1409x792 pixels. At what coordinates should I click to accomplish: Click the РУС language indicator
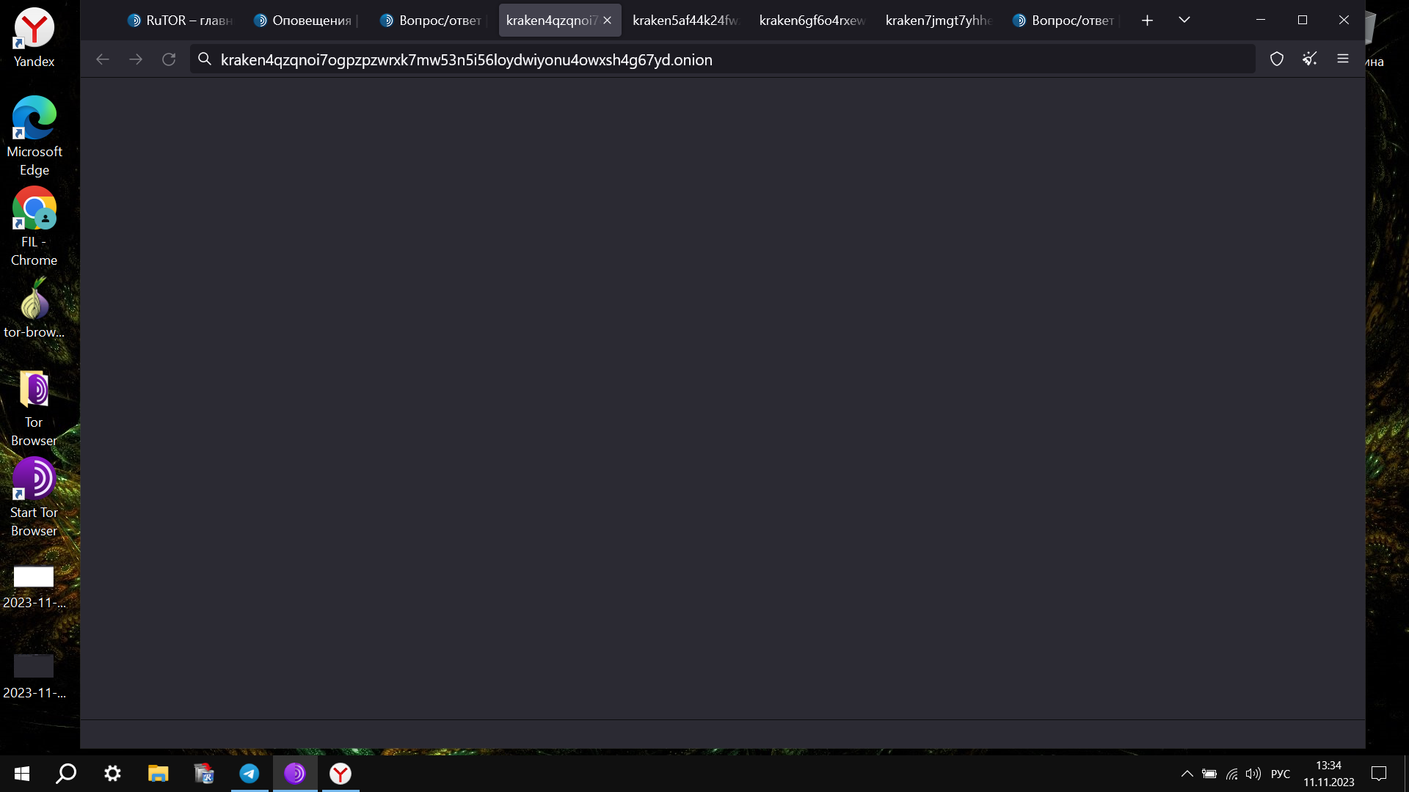pos(1281,774)
